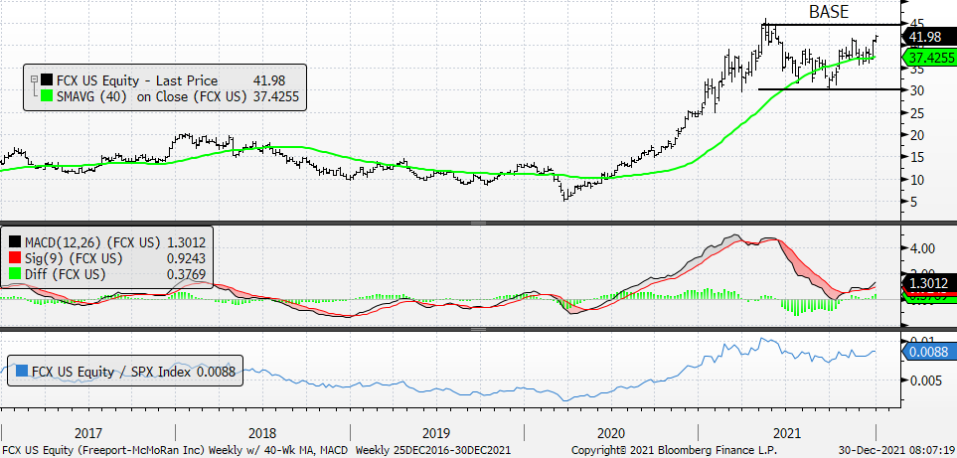
Task: Click the green 37.4255 moving average tag
Action: click(x=928, y=58)
